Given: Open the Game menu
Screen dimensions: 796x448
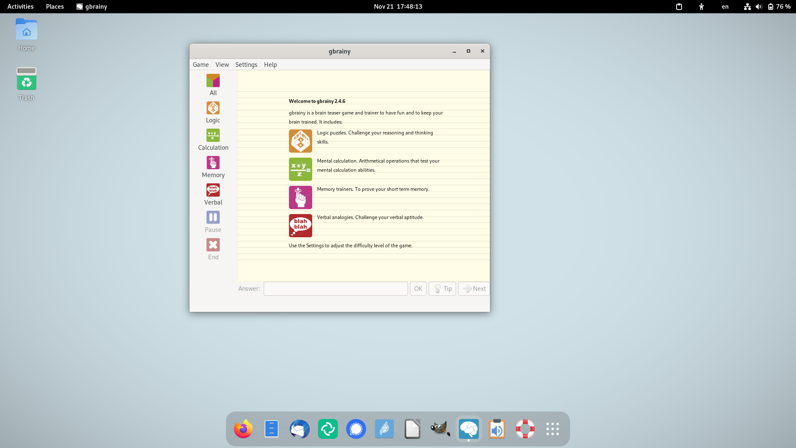Looking at the screenshot, I should 201,65.
